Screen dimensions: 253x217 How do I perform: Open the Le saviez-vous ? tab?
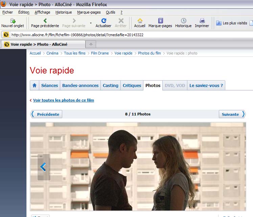[x=206, y=85]
